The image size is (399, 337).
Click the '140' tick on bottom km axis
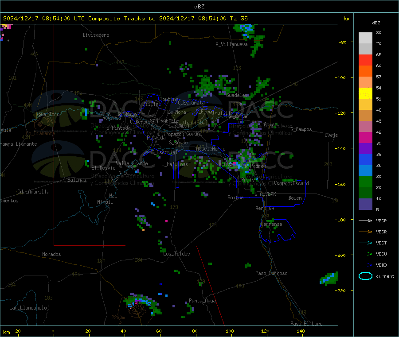301,331
